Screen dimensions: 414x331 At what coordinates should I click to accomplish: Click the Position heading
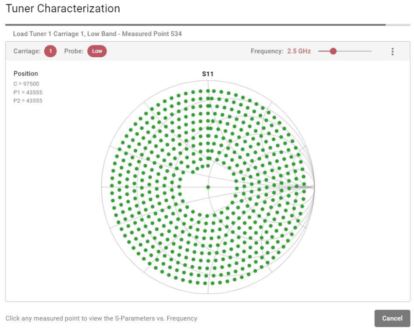point(26,74)
